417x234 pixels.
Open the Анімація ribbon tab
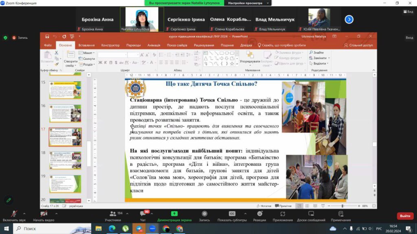154,45
